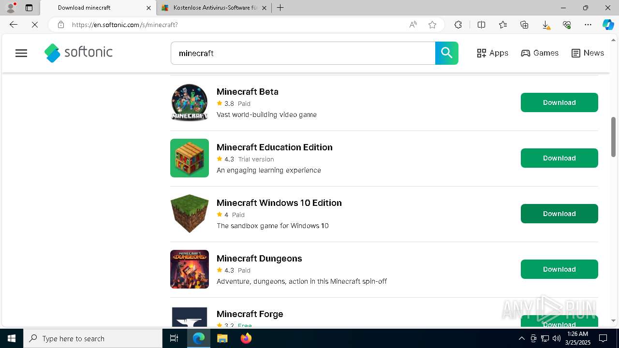Viewport: 619px width, 348px height.
Task: Open the Edge profile icon
Action: pyautogui.click(x=11, y=8)
